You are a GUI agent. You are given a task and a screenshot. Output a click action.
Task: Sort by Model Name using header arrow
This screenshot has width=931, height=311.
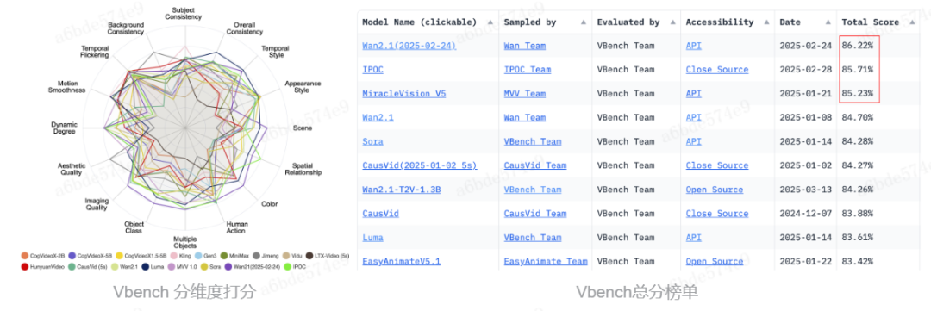tap(490, 22)
